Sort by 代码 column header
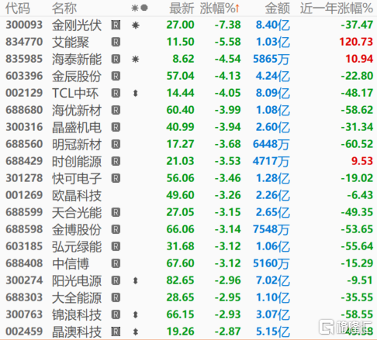This screenshot has height=340, width=377. 18,9
